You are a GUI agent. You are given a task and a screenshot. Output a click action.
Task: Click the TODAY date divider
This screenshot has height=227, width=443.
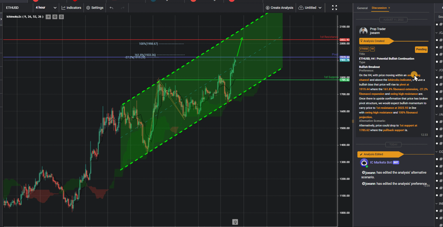pyautogui.click(x=393, y=145)
